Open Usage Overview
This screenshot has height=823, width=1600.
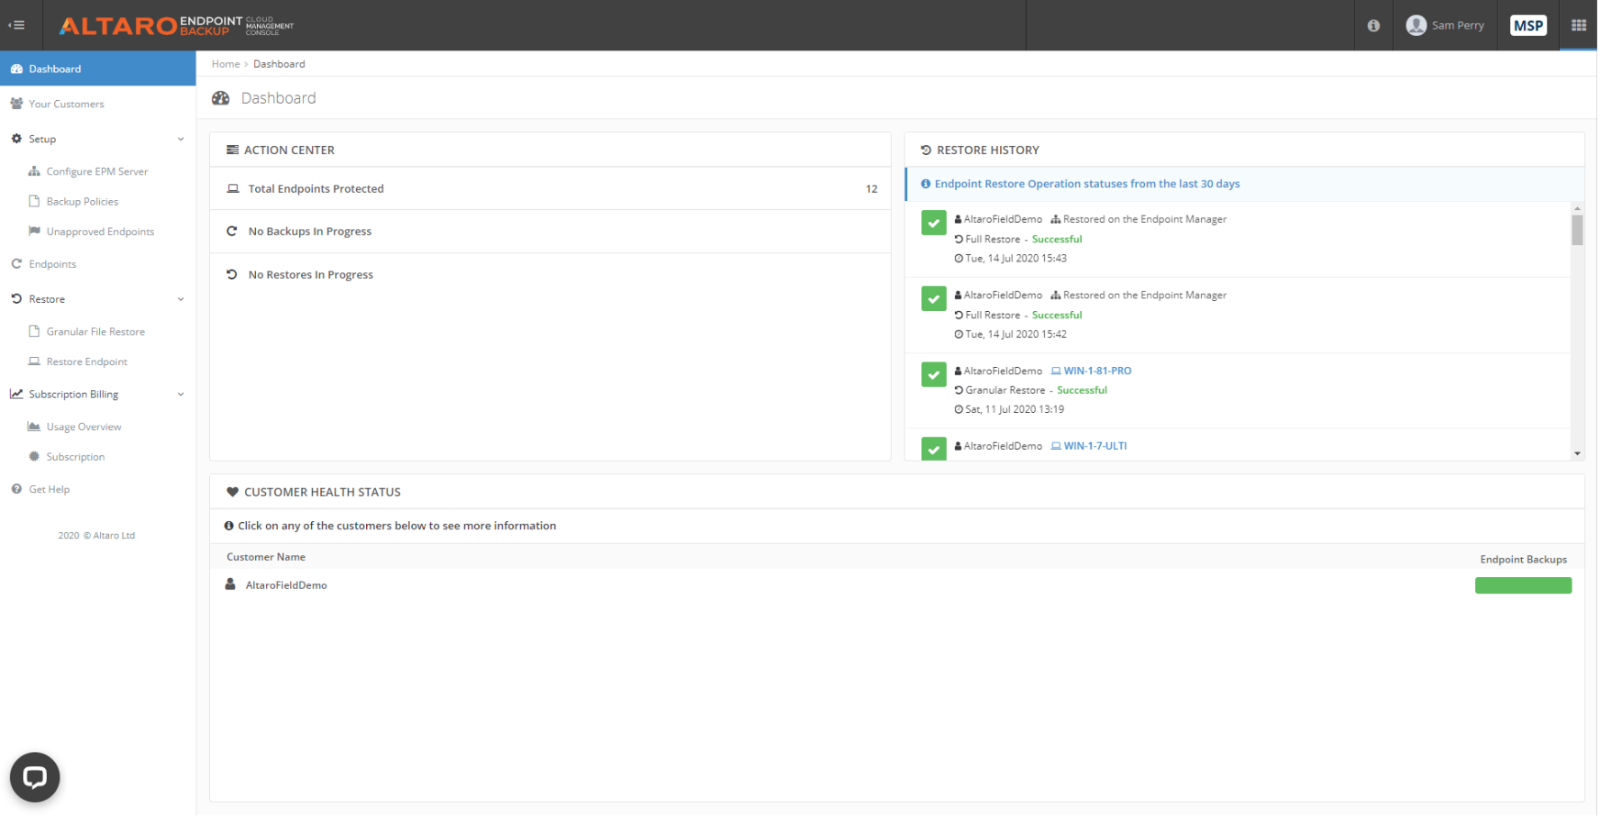point(83,428)
